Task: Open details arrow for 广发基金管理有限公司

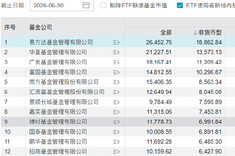Action: (x=116, y=62)
